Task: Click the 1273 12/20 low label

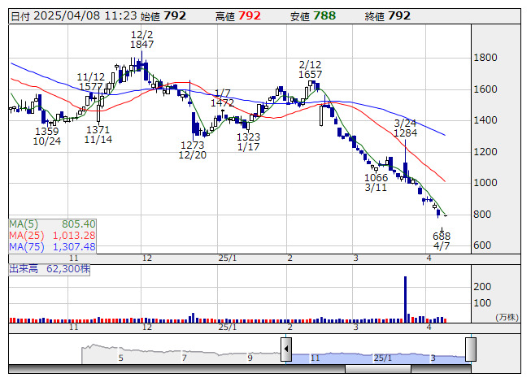Action: point(193,150)
